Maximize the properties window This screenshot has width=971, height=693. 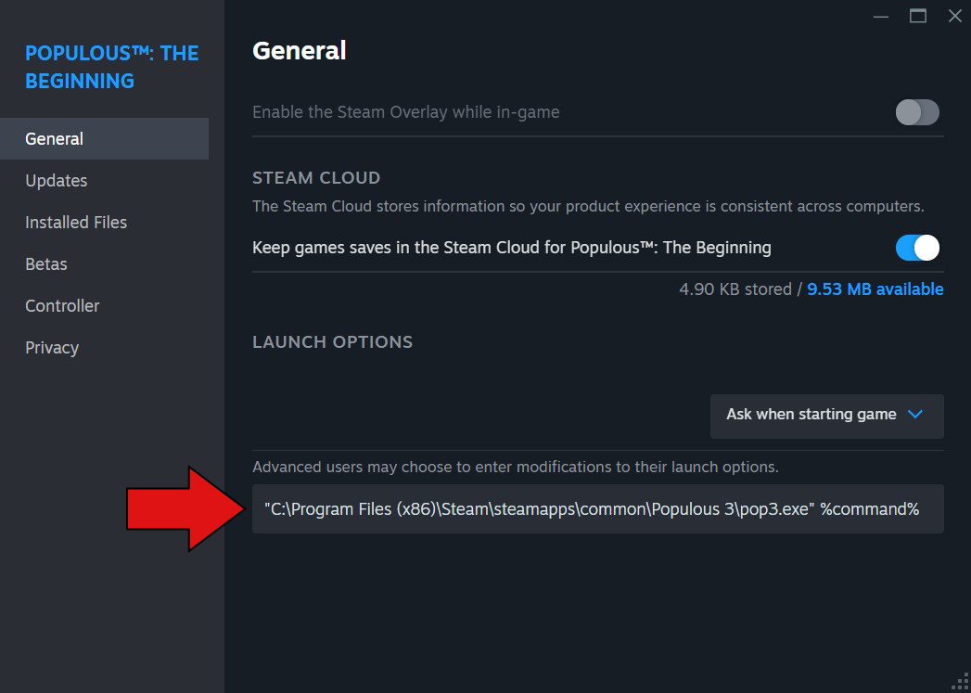coord(918,16)
